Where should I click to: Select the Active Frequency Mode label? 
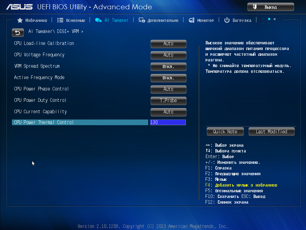(39, 78)
